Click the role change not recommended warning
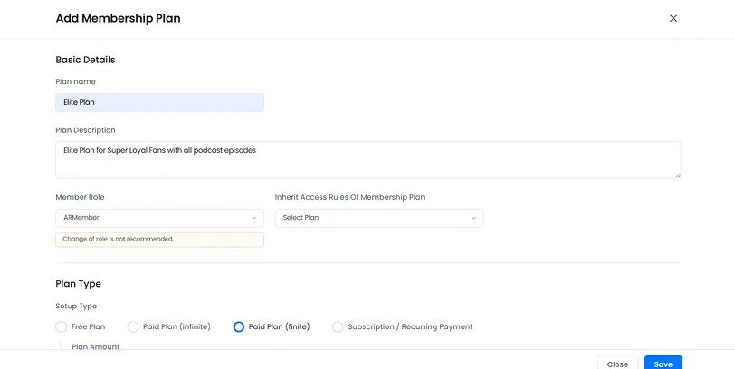This screenshot has height=369, width=735. point(159,240)
